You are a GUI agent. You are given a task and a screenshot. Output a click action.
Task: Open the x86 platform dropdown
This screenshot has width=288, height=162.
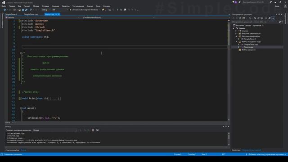click(60, 10)
